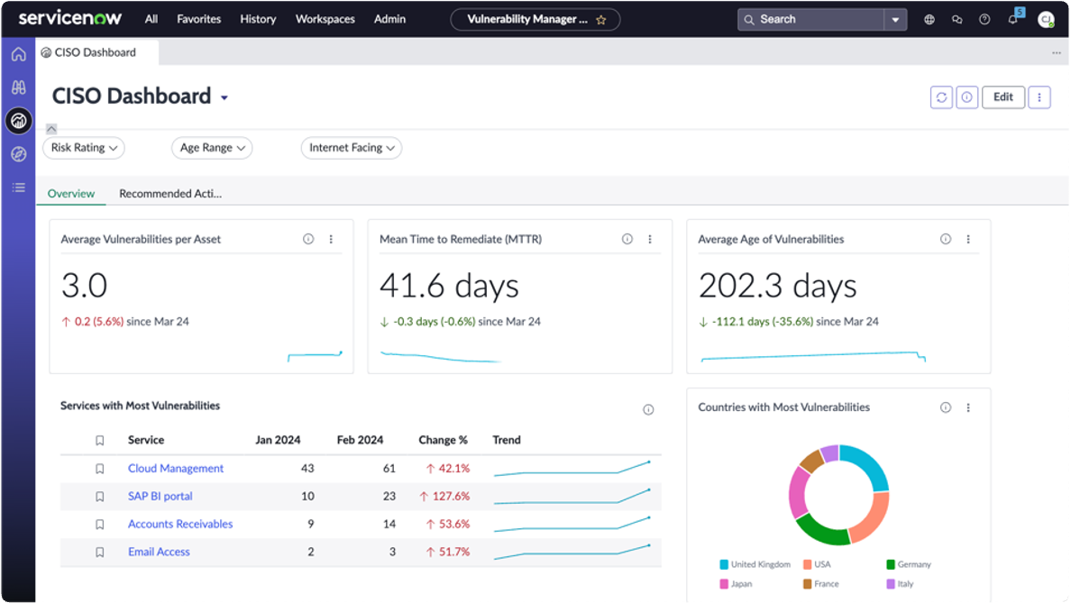Toggle bookmark for the SAP BI portal row
Screen dimensions: 1071x603
click(100, 497)
